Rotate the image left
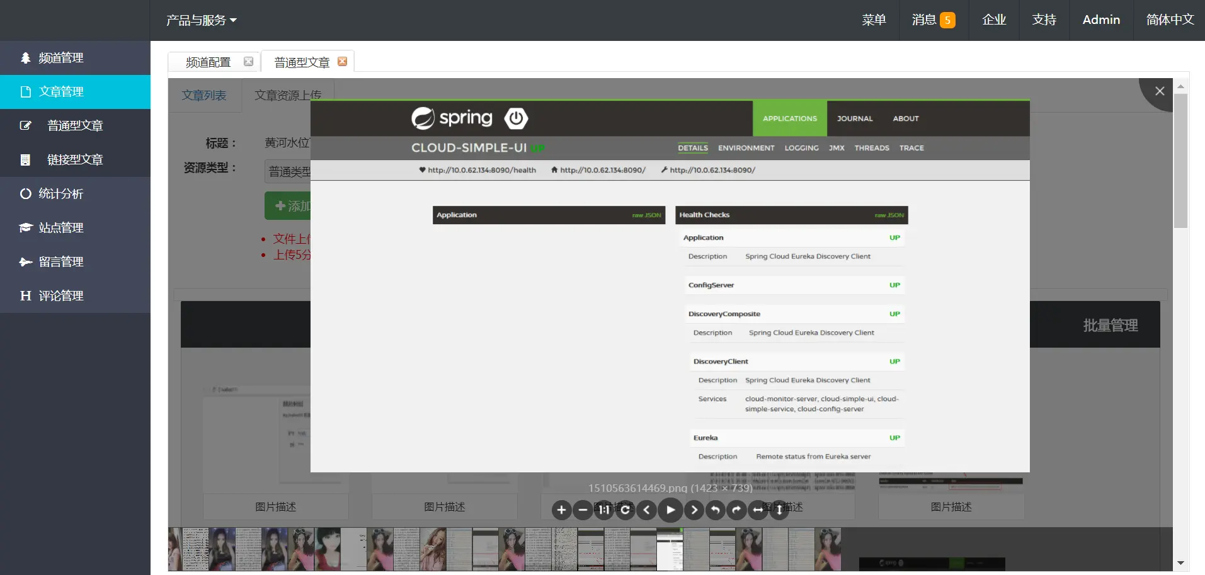Image resolution: width=1205 pixels, height=575 pixels. (716, 510)
